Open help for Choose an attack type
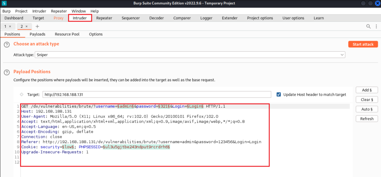 coord(7,45)
